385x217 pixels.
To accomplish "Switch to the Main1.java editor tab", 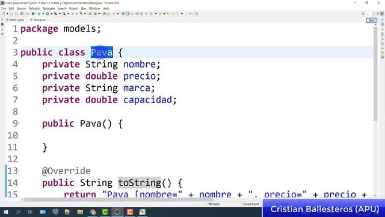I will coord(15,20).
